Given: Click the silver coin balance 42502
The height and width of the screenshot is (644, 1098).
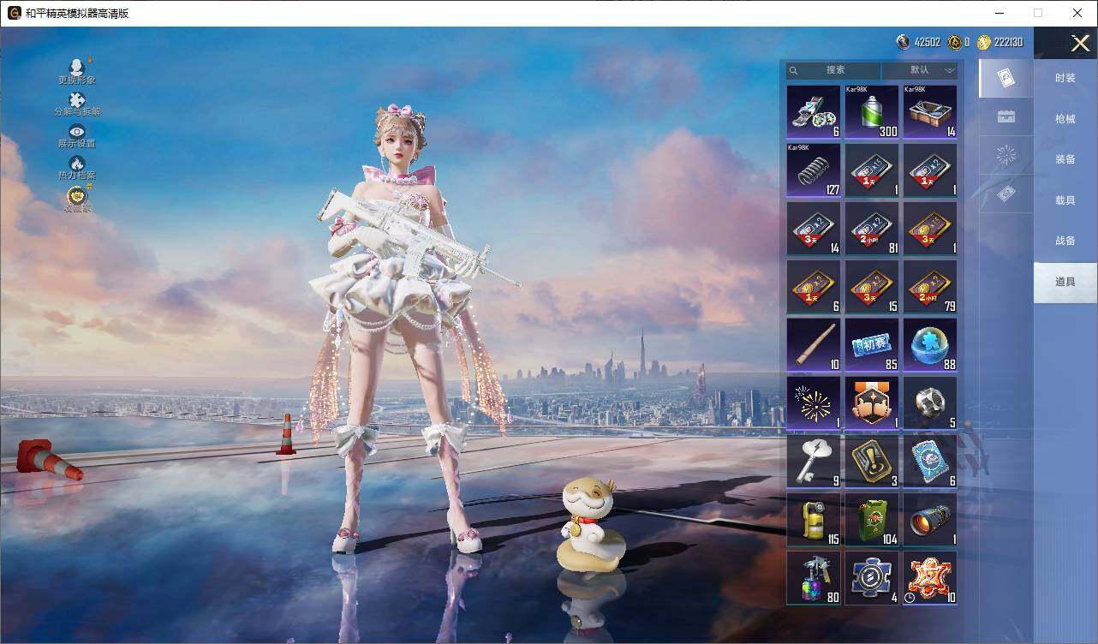Looking at the screenshot, I should click(918, 42).
